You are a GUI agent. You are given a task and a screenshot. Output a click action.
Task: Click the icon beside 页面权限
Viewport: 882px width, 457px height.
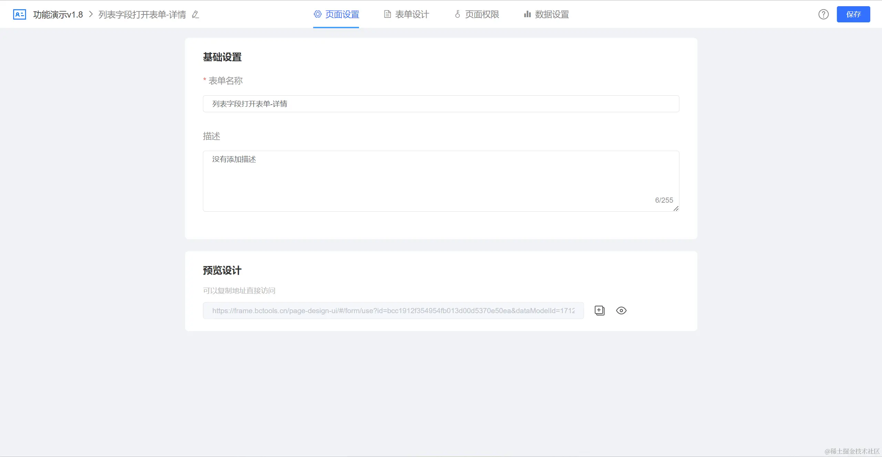coord(458,14)
